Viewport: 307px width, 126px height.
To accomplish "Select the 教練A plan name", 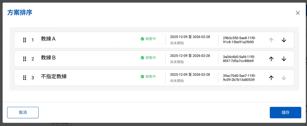I will (x=48, y=39).
